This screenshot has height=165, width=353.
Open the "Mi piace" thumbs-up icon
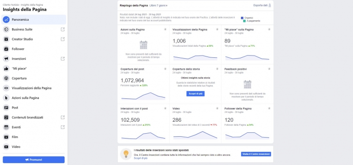pyautogui.click(x=6, y=68)
